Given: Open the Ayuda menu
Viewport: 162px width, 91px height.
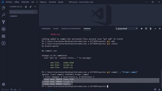Looking at the screenshot, I should click(x=61, y=2).
